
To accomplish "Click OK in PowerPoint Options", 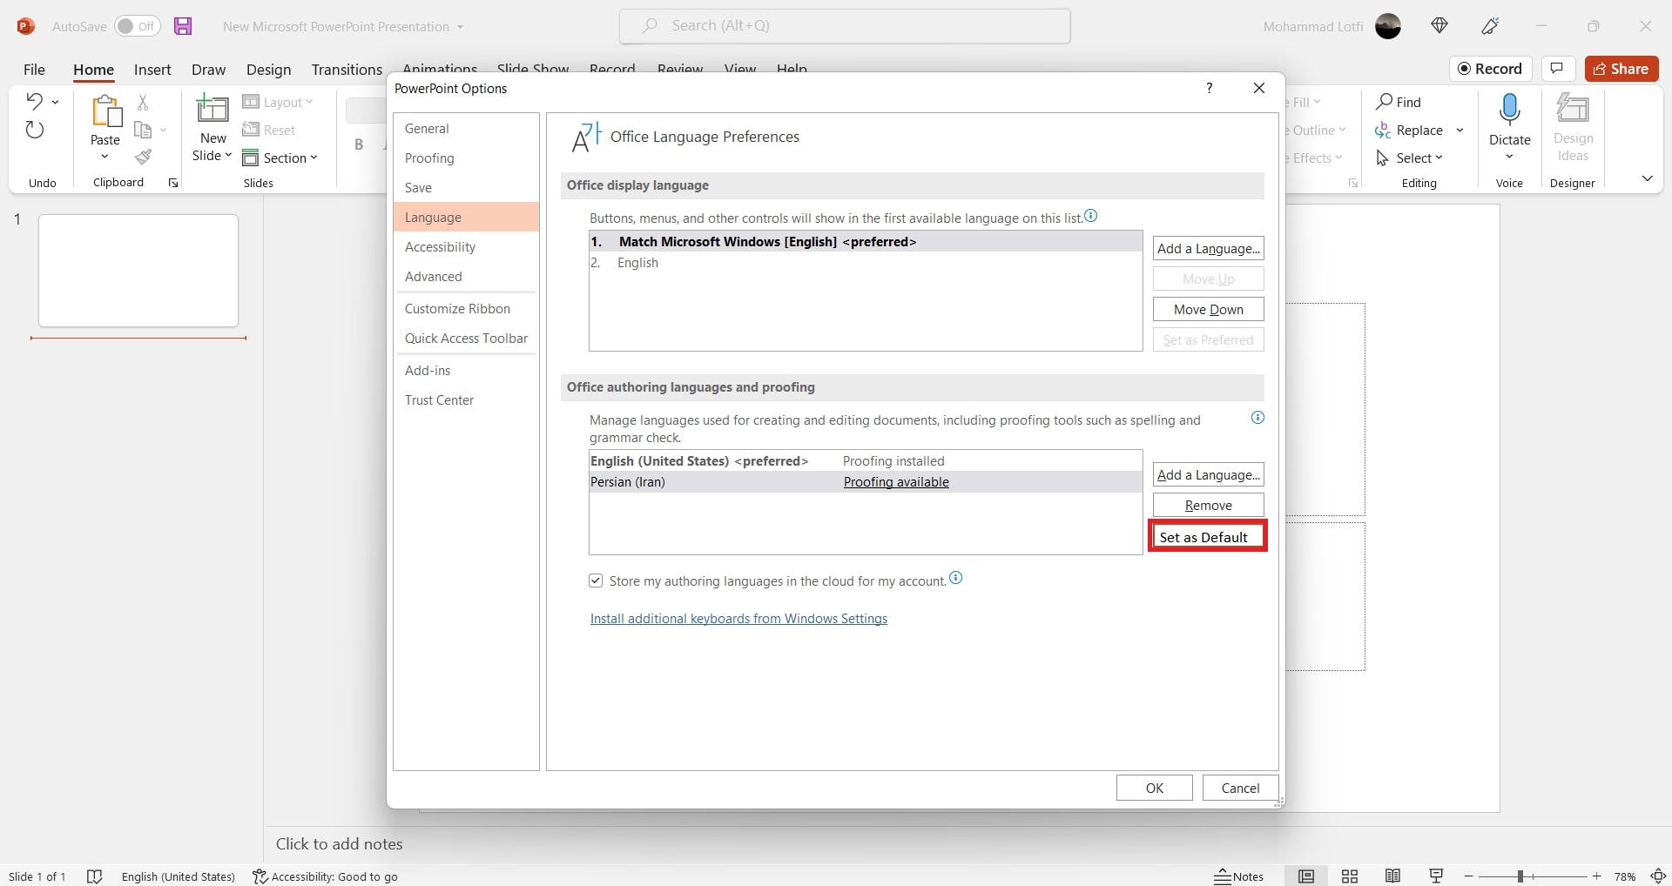I will pos(1154,788).
